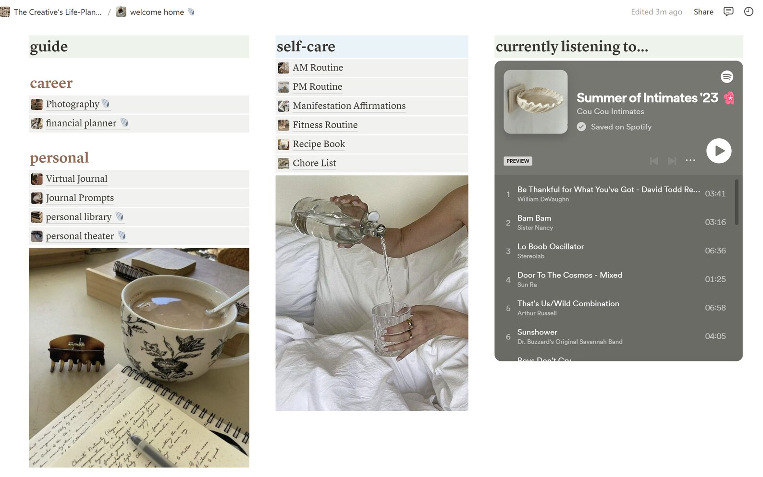This screenshot has height=477, width=763.
Task: Play the Summer of Intimates playlist
Action: pos(719,151)
